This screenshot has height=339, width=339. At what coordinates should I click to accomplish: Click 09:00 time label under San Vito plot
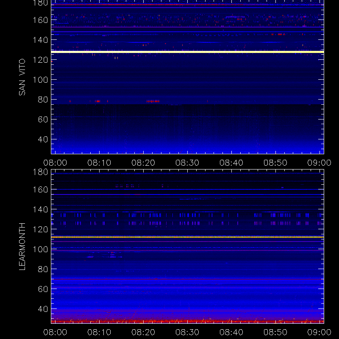320,163
